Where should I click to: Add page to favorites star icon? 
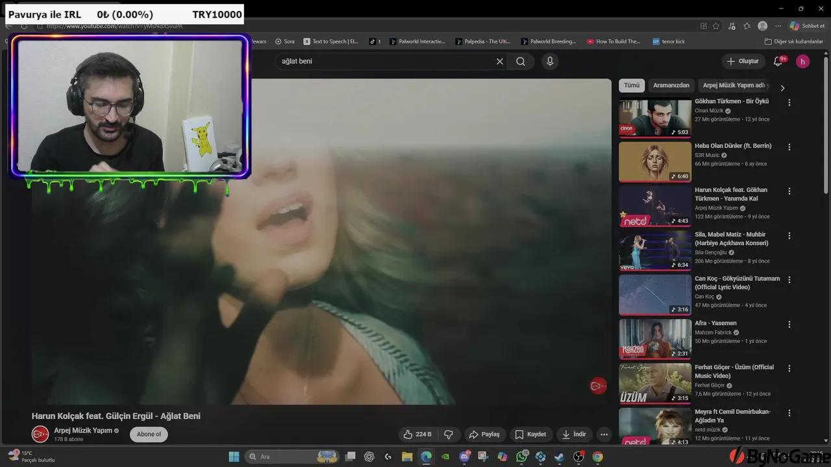pos(716,26)
